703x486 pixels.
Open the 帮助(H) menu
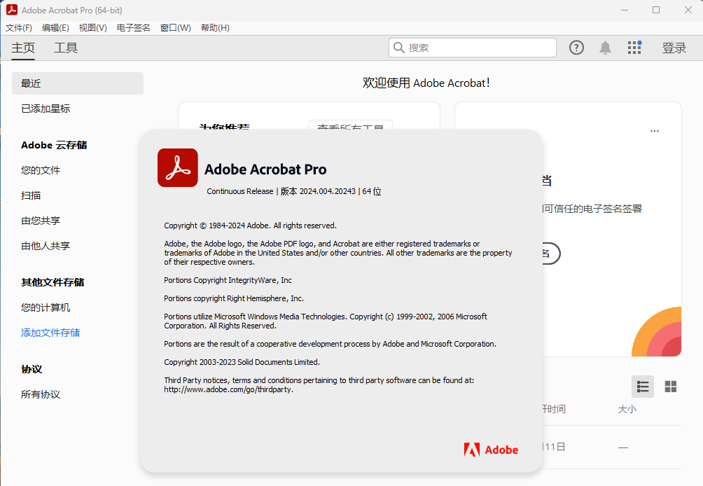click(x=215, y=28)
